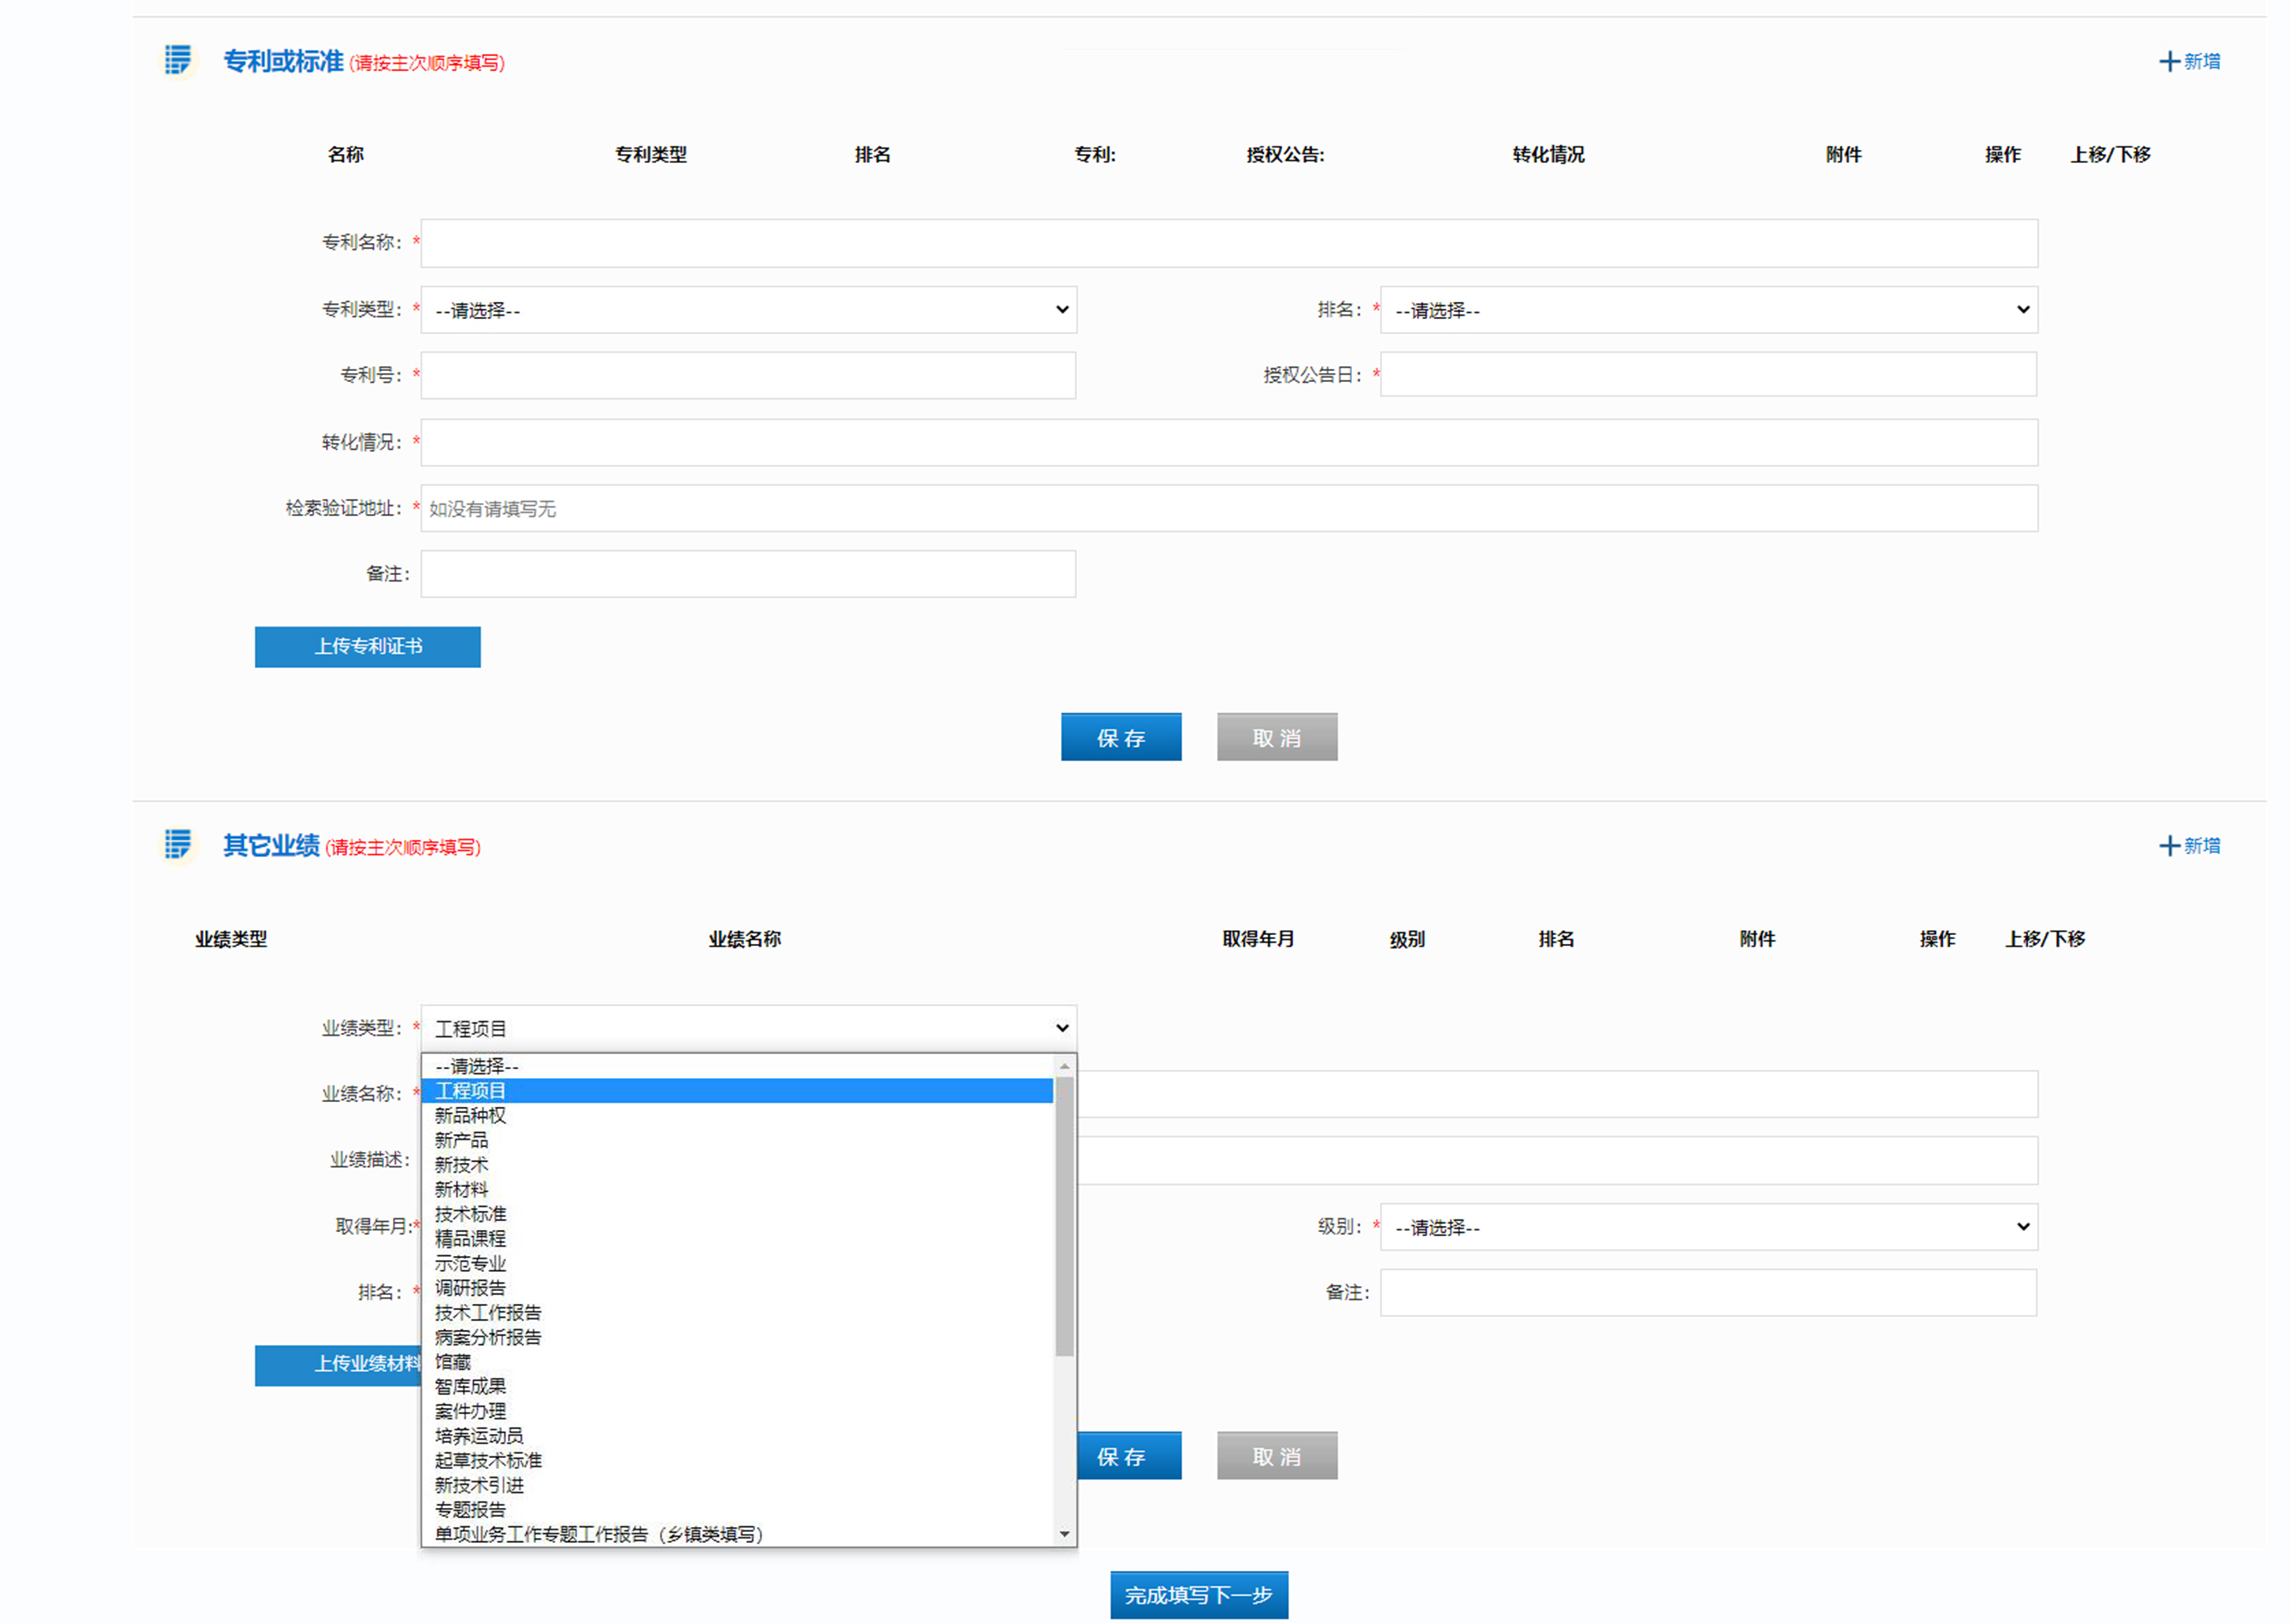This screenshot has width=2296, height=1623.
Task: Open the 级别 dropdown
Action: pyautogui.click(x=1709, y=1228)
